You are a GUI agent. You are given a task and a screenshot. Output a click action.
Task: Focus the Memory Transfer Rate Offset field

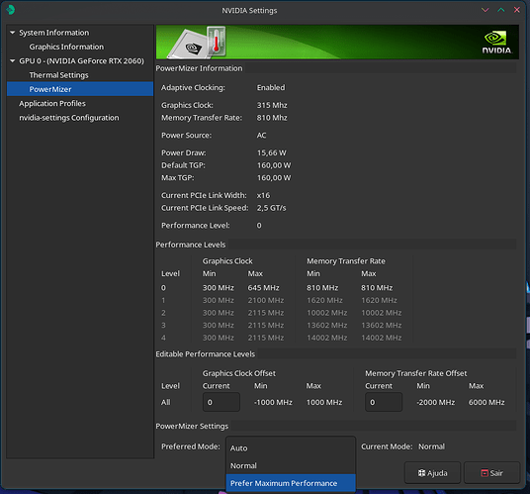point(384,402)
